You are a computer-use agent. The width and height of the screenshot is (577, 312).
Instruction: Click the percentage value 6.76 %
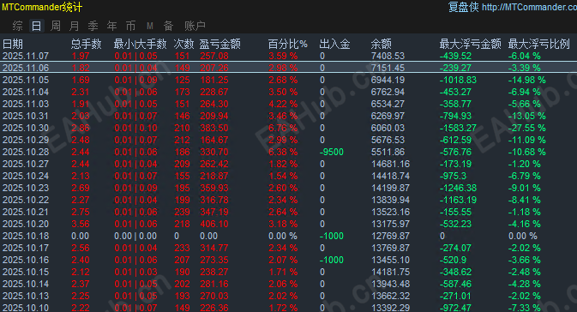click(283, 128)
